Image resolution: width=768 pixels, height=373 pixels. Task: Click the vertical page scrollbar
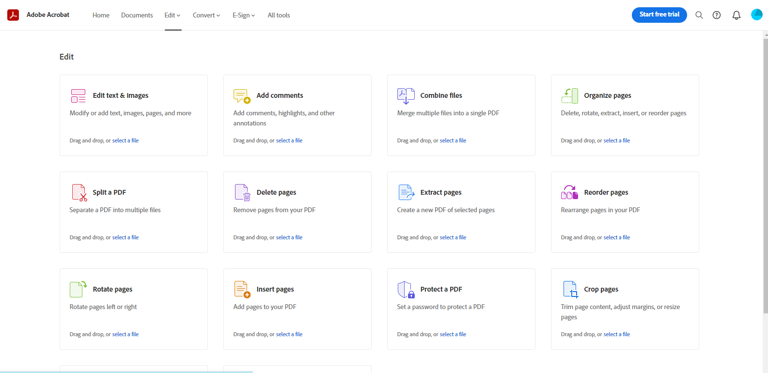[765, 174]
